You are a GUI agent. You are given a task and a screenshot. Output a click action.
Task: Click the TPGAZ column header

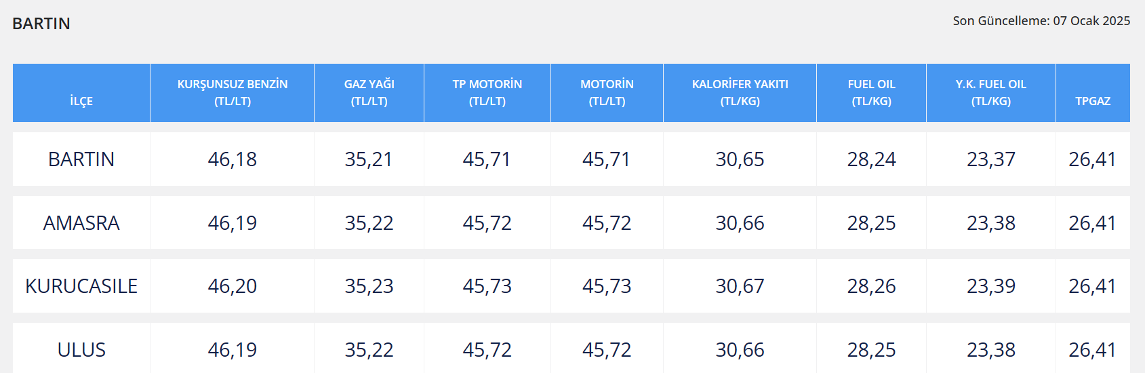[1093, 101]
